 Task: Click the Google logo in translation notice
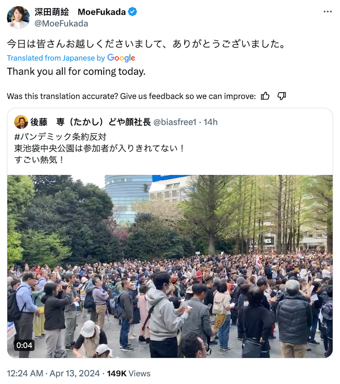121,58
